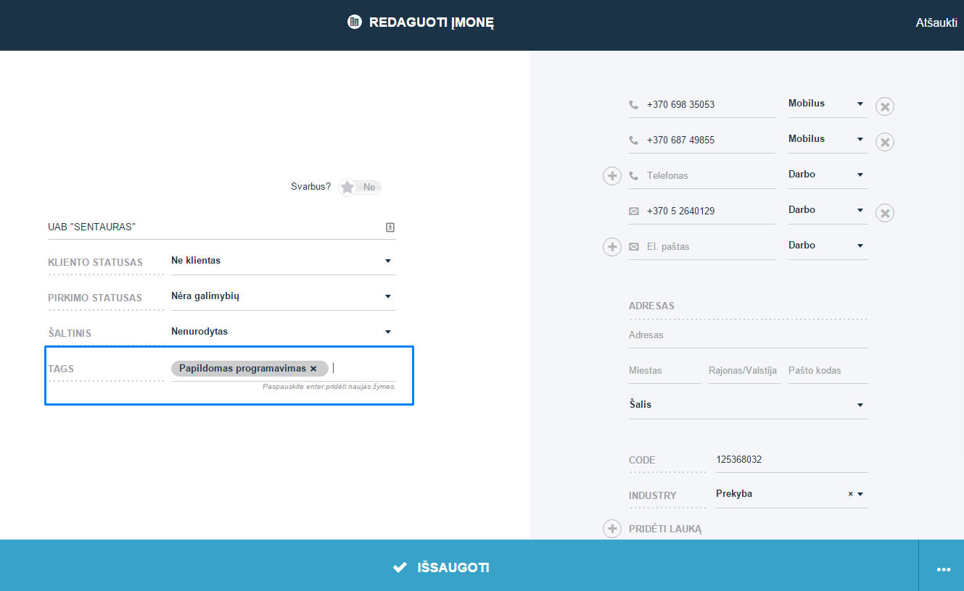The width and height of the screenshot is (964, 591).
Task: Change the first phone's Mobilus type dropdown
Action: pyautogui.click(x=828, y=104)
